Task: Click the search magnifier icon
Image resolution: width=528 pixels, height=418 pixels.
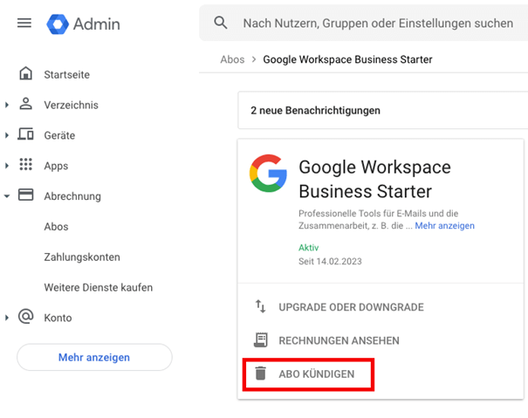Action: (x=221, y=23)
